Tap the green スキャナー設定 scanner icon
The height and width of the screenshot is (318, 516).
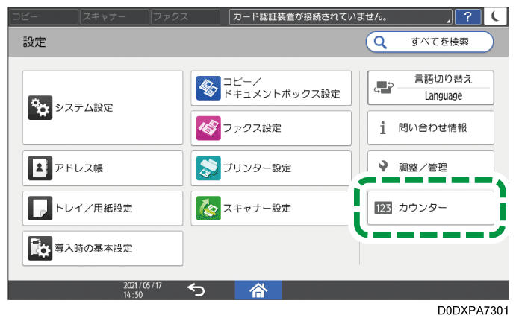[x=208, y=208]
